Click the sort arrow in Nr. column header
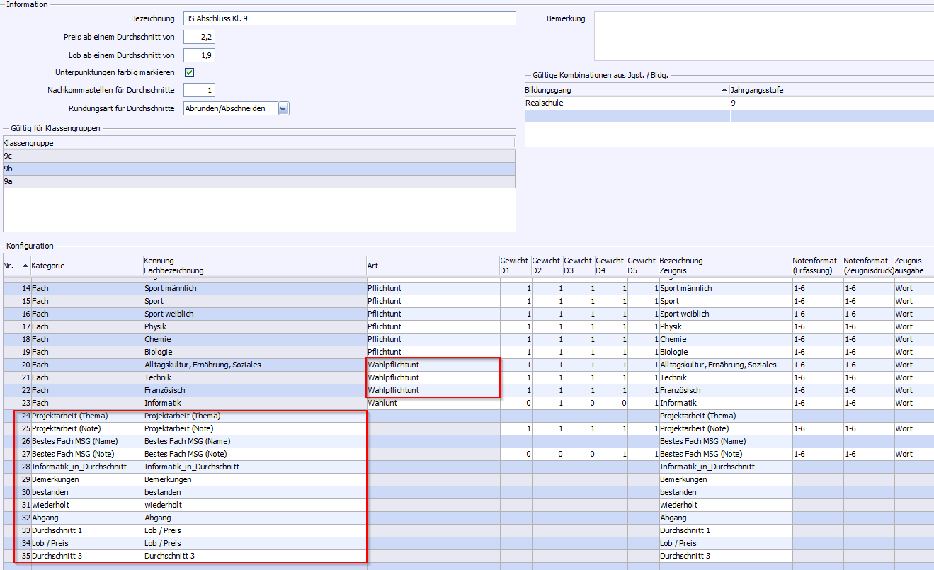Image resolution: width=934 pixels, height=570 pixels. click(25, 266)
